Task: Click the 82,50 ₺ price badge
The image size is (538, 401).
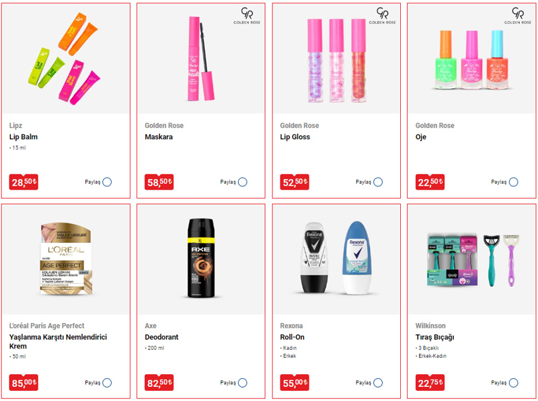Action: (159, 383)
